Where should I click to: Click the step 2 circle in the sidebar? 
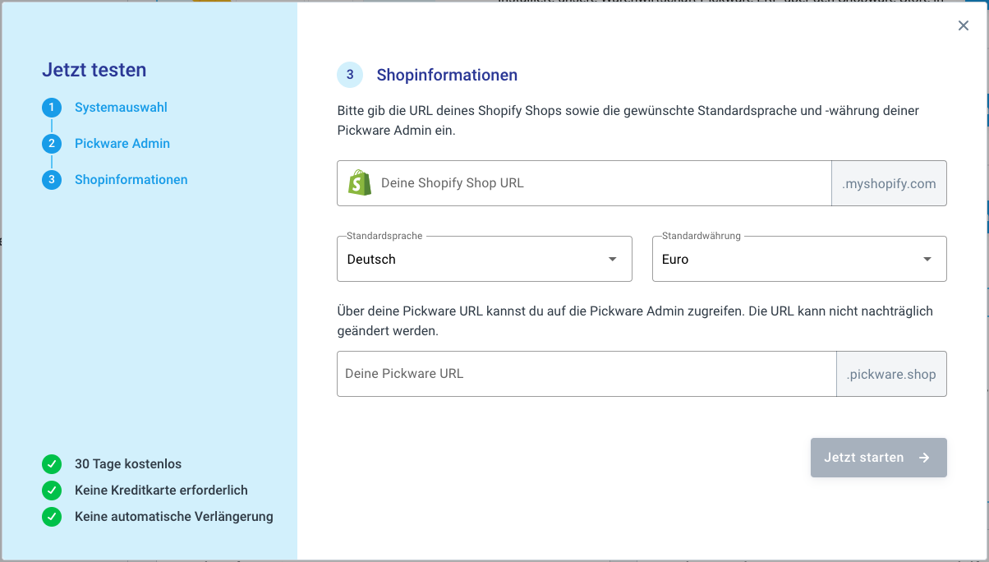click(x=52, y=144)
